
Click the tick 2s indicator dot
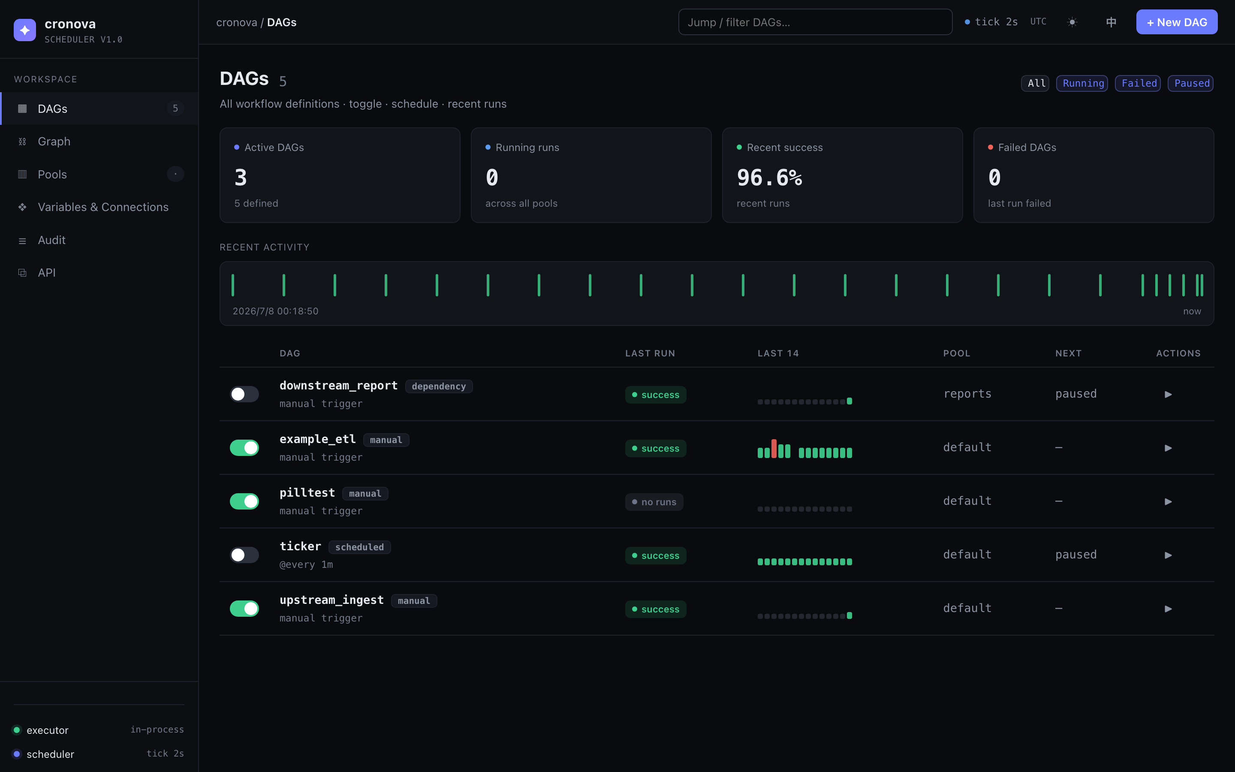967,22
